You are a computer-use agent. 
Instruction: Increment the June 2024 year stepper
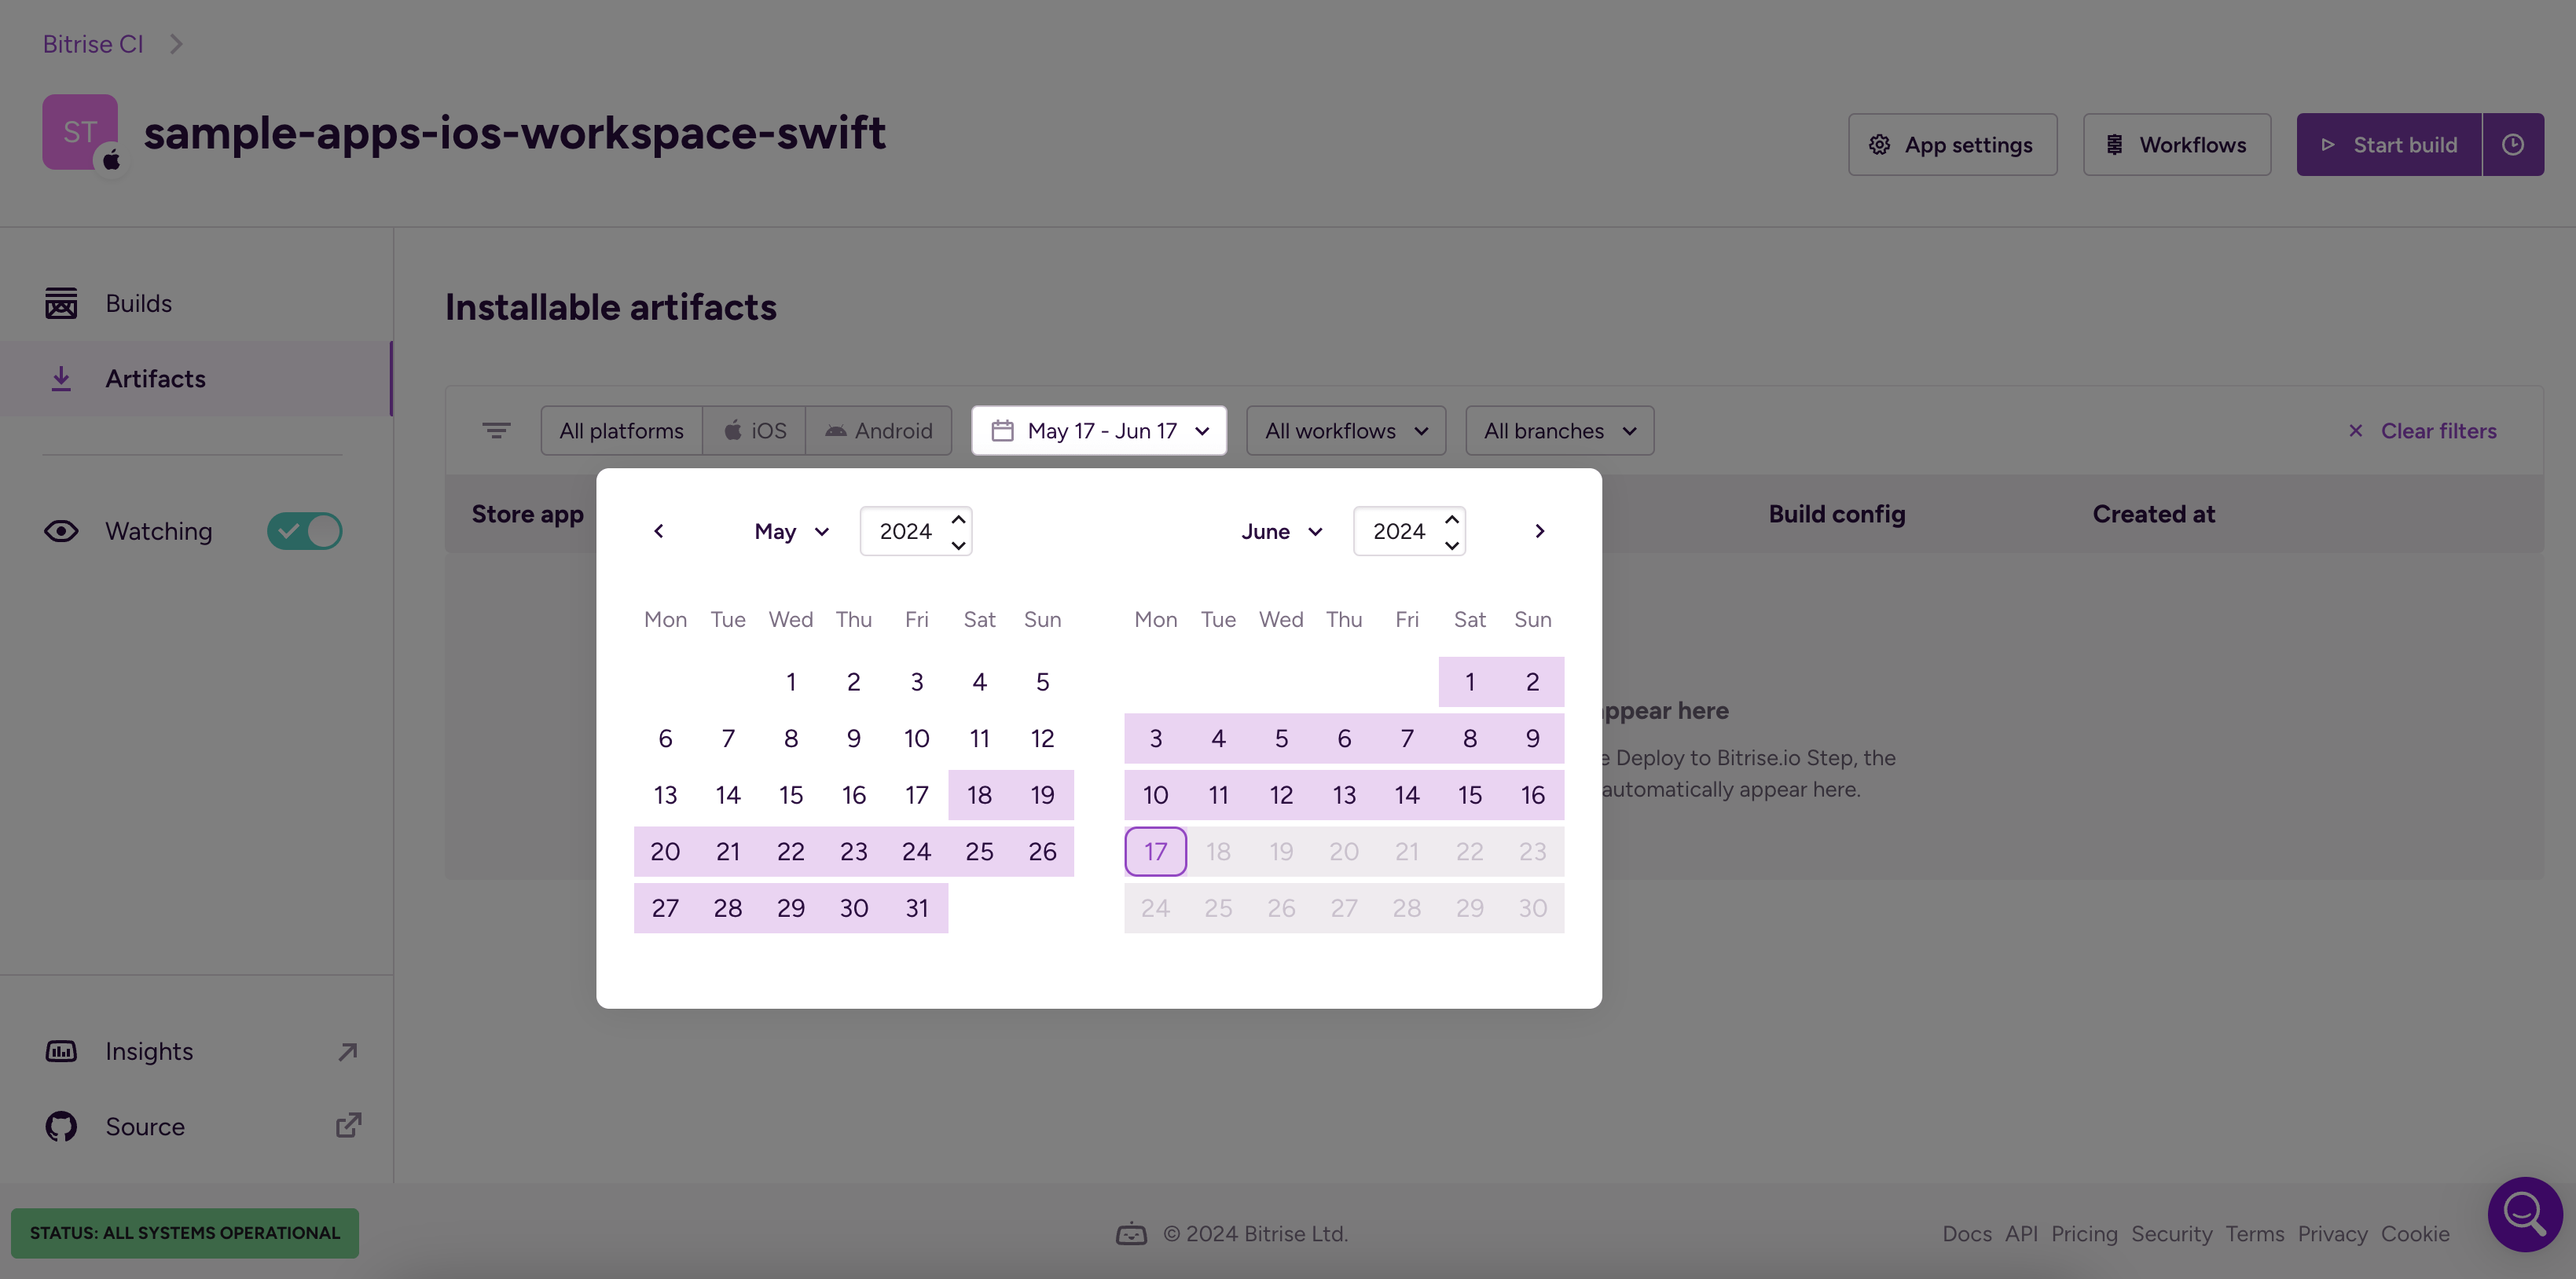[1452, 519]
